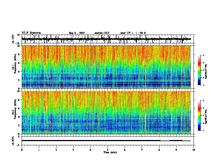Click the time axis tick label "2"
The image size is (218, 168).
[56, 150]
